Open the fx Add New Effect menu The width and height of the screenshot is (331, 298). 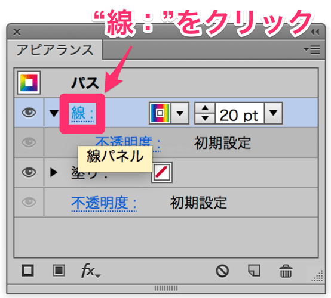tap(91, 271)
